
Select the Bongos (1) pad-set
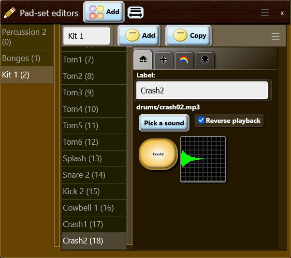point(27,59)
